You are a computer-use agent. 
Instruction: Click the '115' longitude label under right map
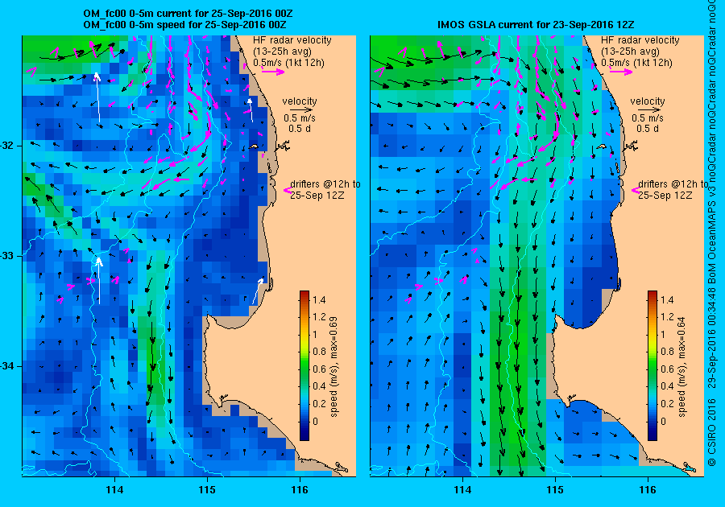[x=555, y=489]
